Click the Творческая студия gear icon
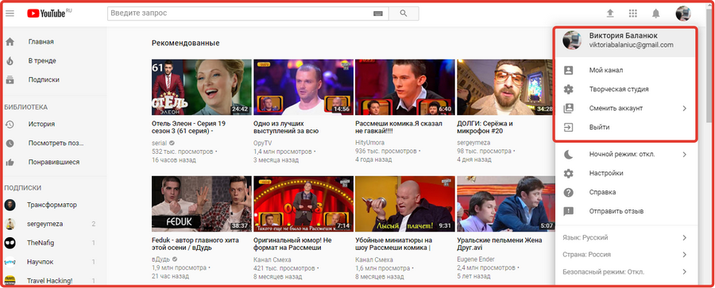The width and height of the screenshot is (715, 288). click(x=568, y=90)
